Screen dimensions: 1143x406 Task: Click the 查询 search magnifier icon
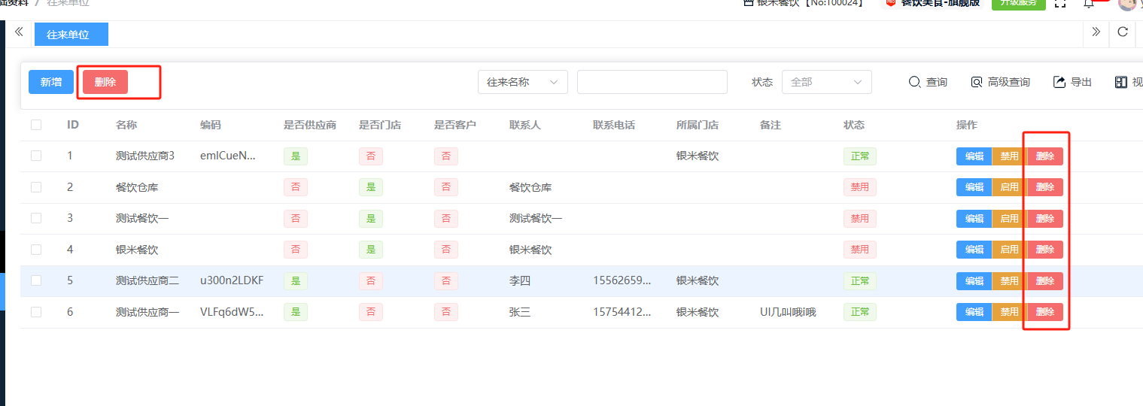tap(914, 82)
